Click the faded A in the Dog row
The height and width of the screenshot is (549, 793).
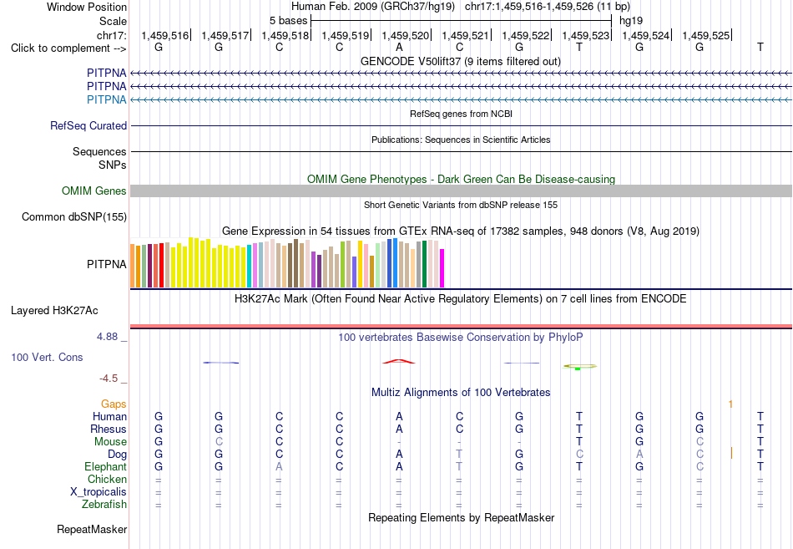pos(639,455)
